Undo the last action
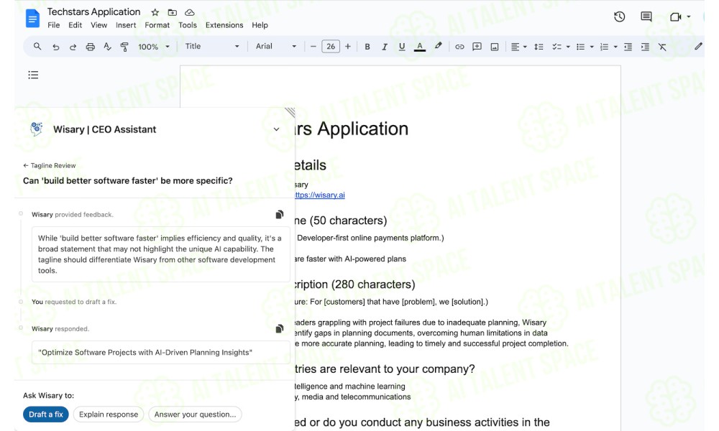The width and height of the screenshot is (719, 431). pyautogui.click(x=55, y=47)
